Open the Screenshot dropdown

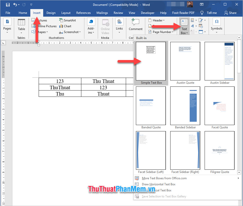pyautogui.click(x=70, y=32)
